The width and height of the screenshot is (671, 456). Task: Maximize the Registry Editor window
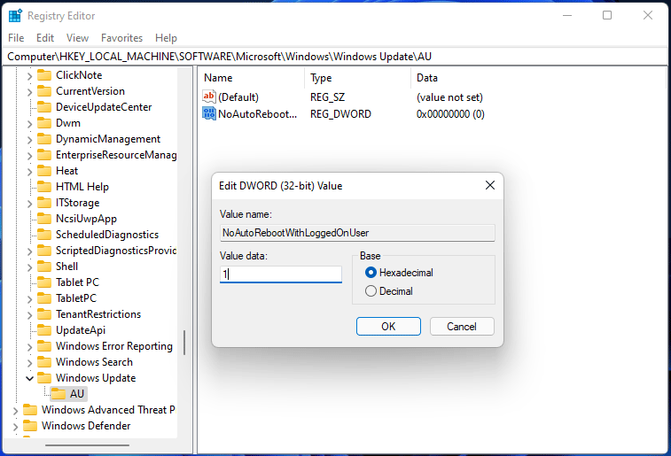(607, 15)
